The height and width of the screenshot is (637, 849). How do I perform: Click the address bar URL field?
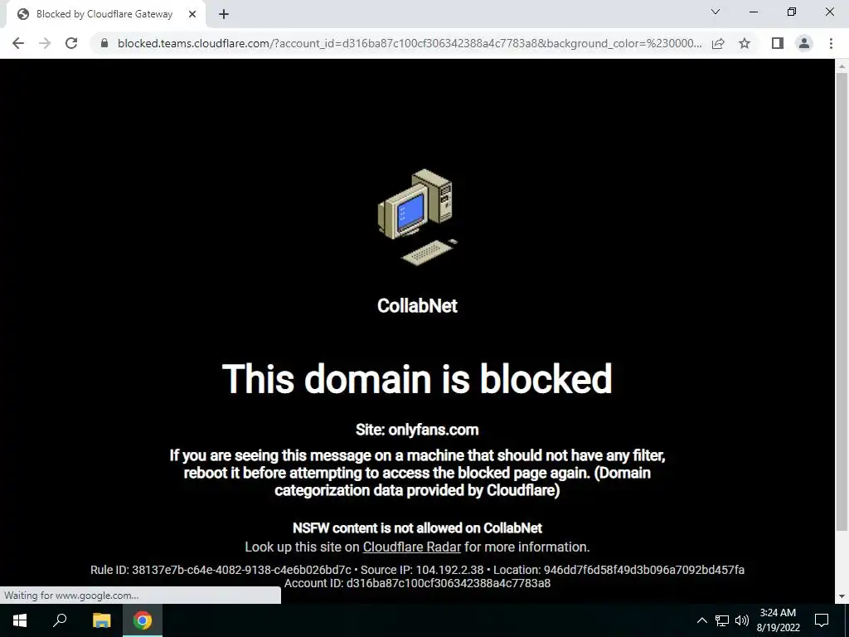tap(410, 43)
